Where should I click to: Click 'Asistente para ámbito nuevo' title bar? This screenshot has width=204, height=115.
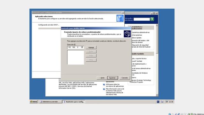pos(96,28)
